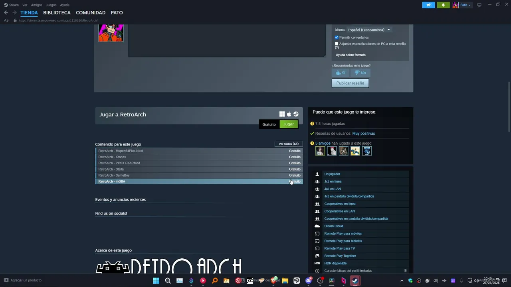511x287 pixels.
Task: Switch to Big Picture mode monitor icon
Action: [x=479, y=5]
